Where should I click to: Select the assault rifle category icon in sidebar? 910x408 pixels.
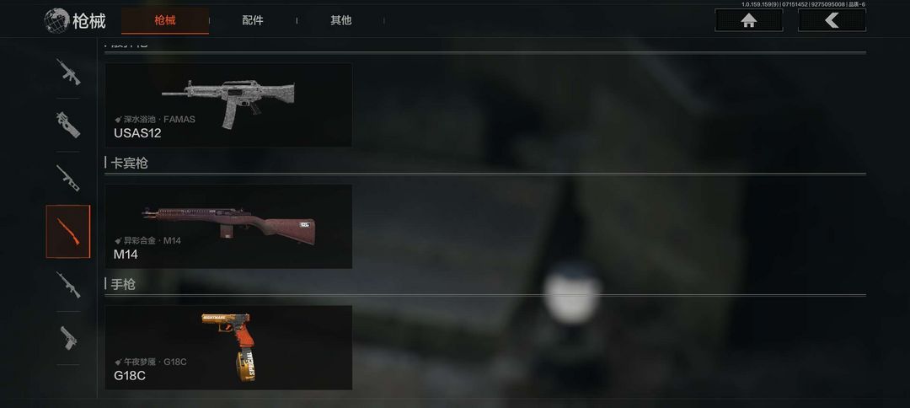[x=68, y=72]
